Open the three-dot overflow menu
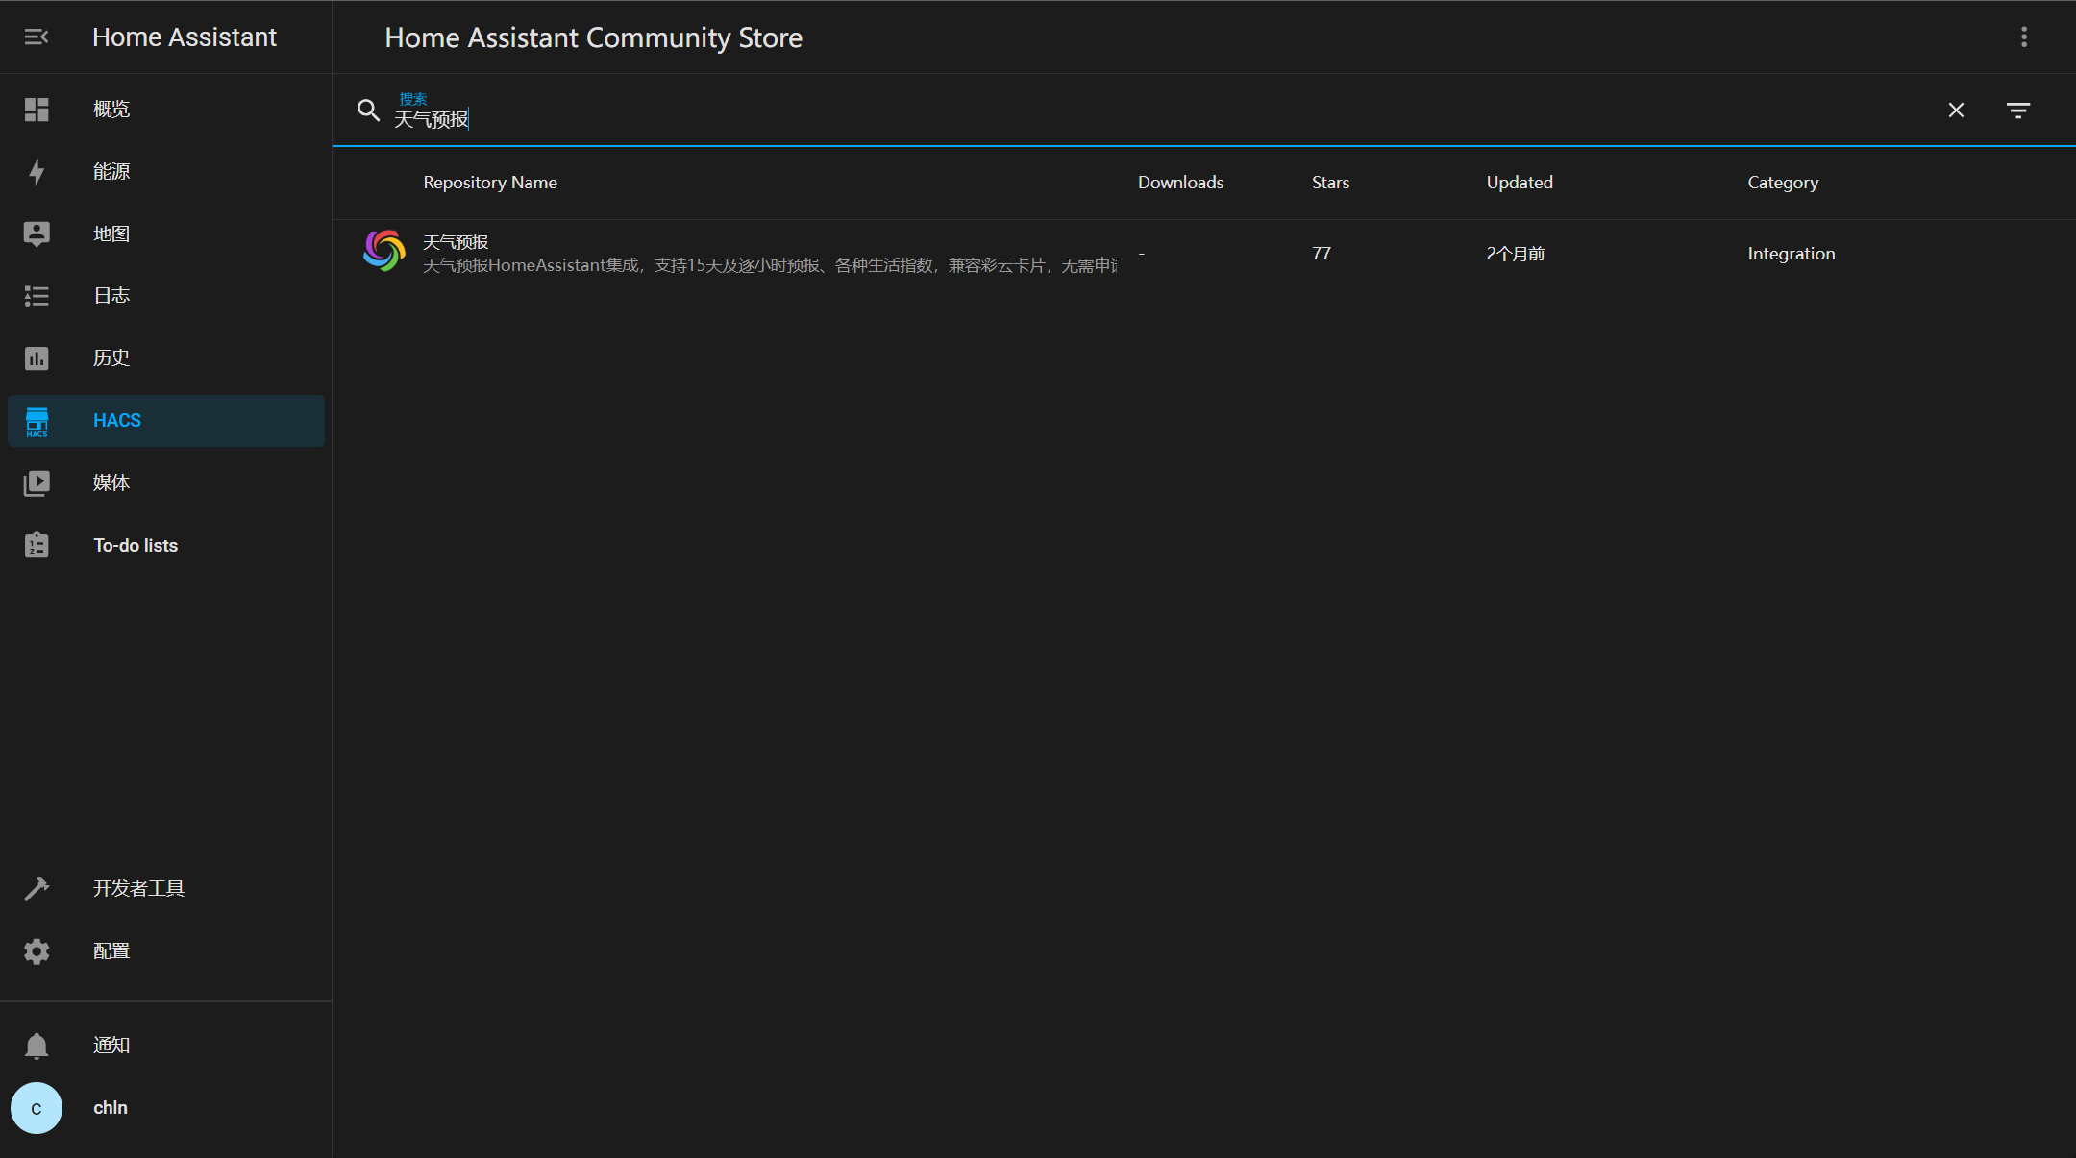2076x1158 pixels. (x=2024, y=37)
